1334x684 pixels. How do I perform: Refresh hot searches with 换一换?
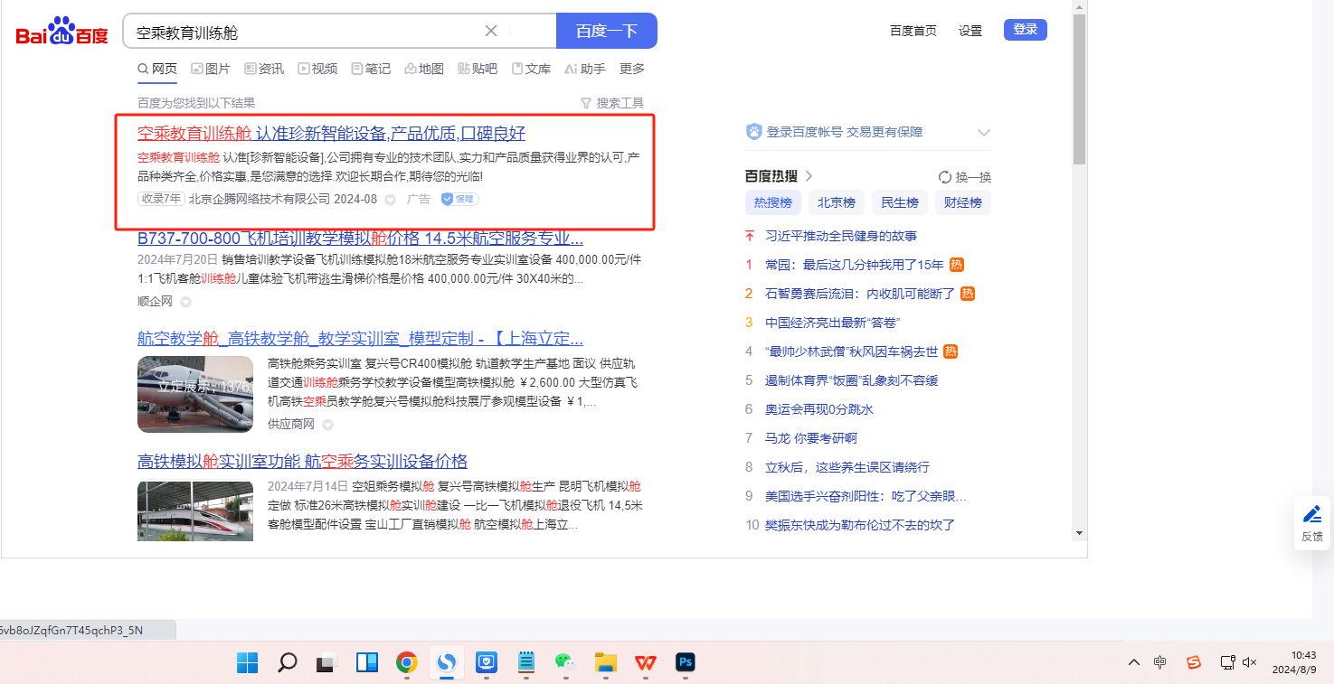pos(965,177)
